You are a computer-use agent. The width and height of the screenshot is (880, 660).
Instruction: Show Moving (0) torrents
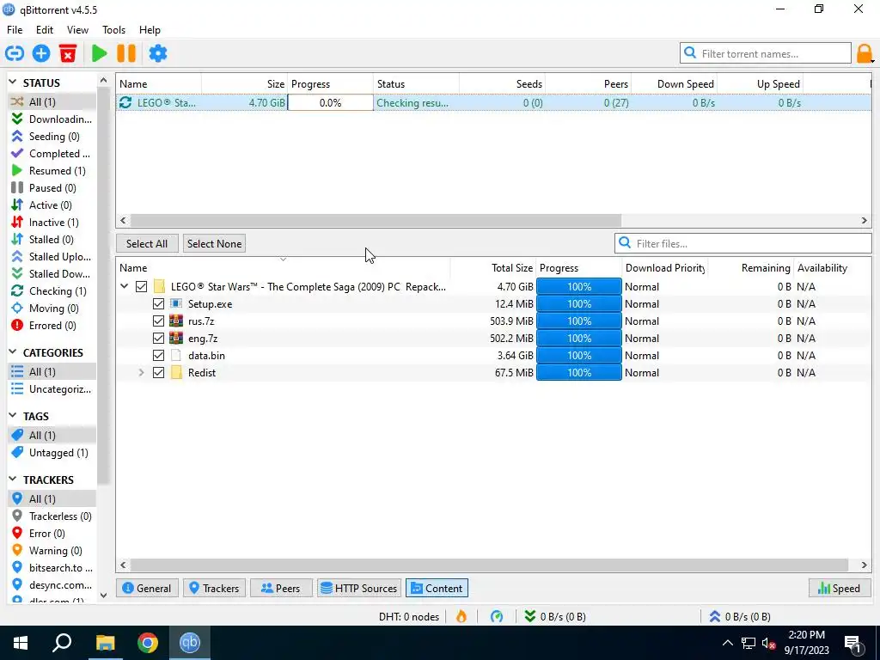click(x=52, y=309)
